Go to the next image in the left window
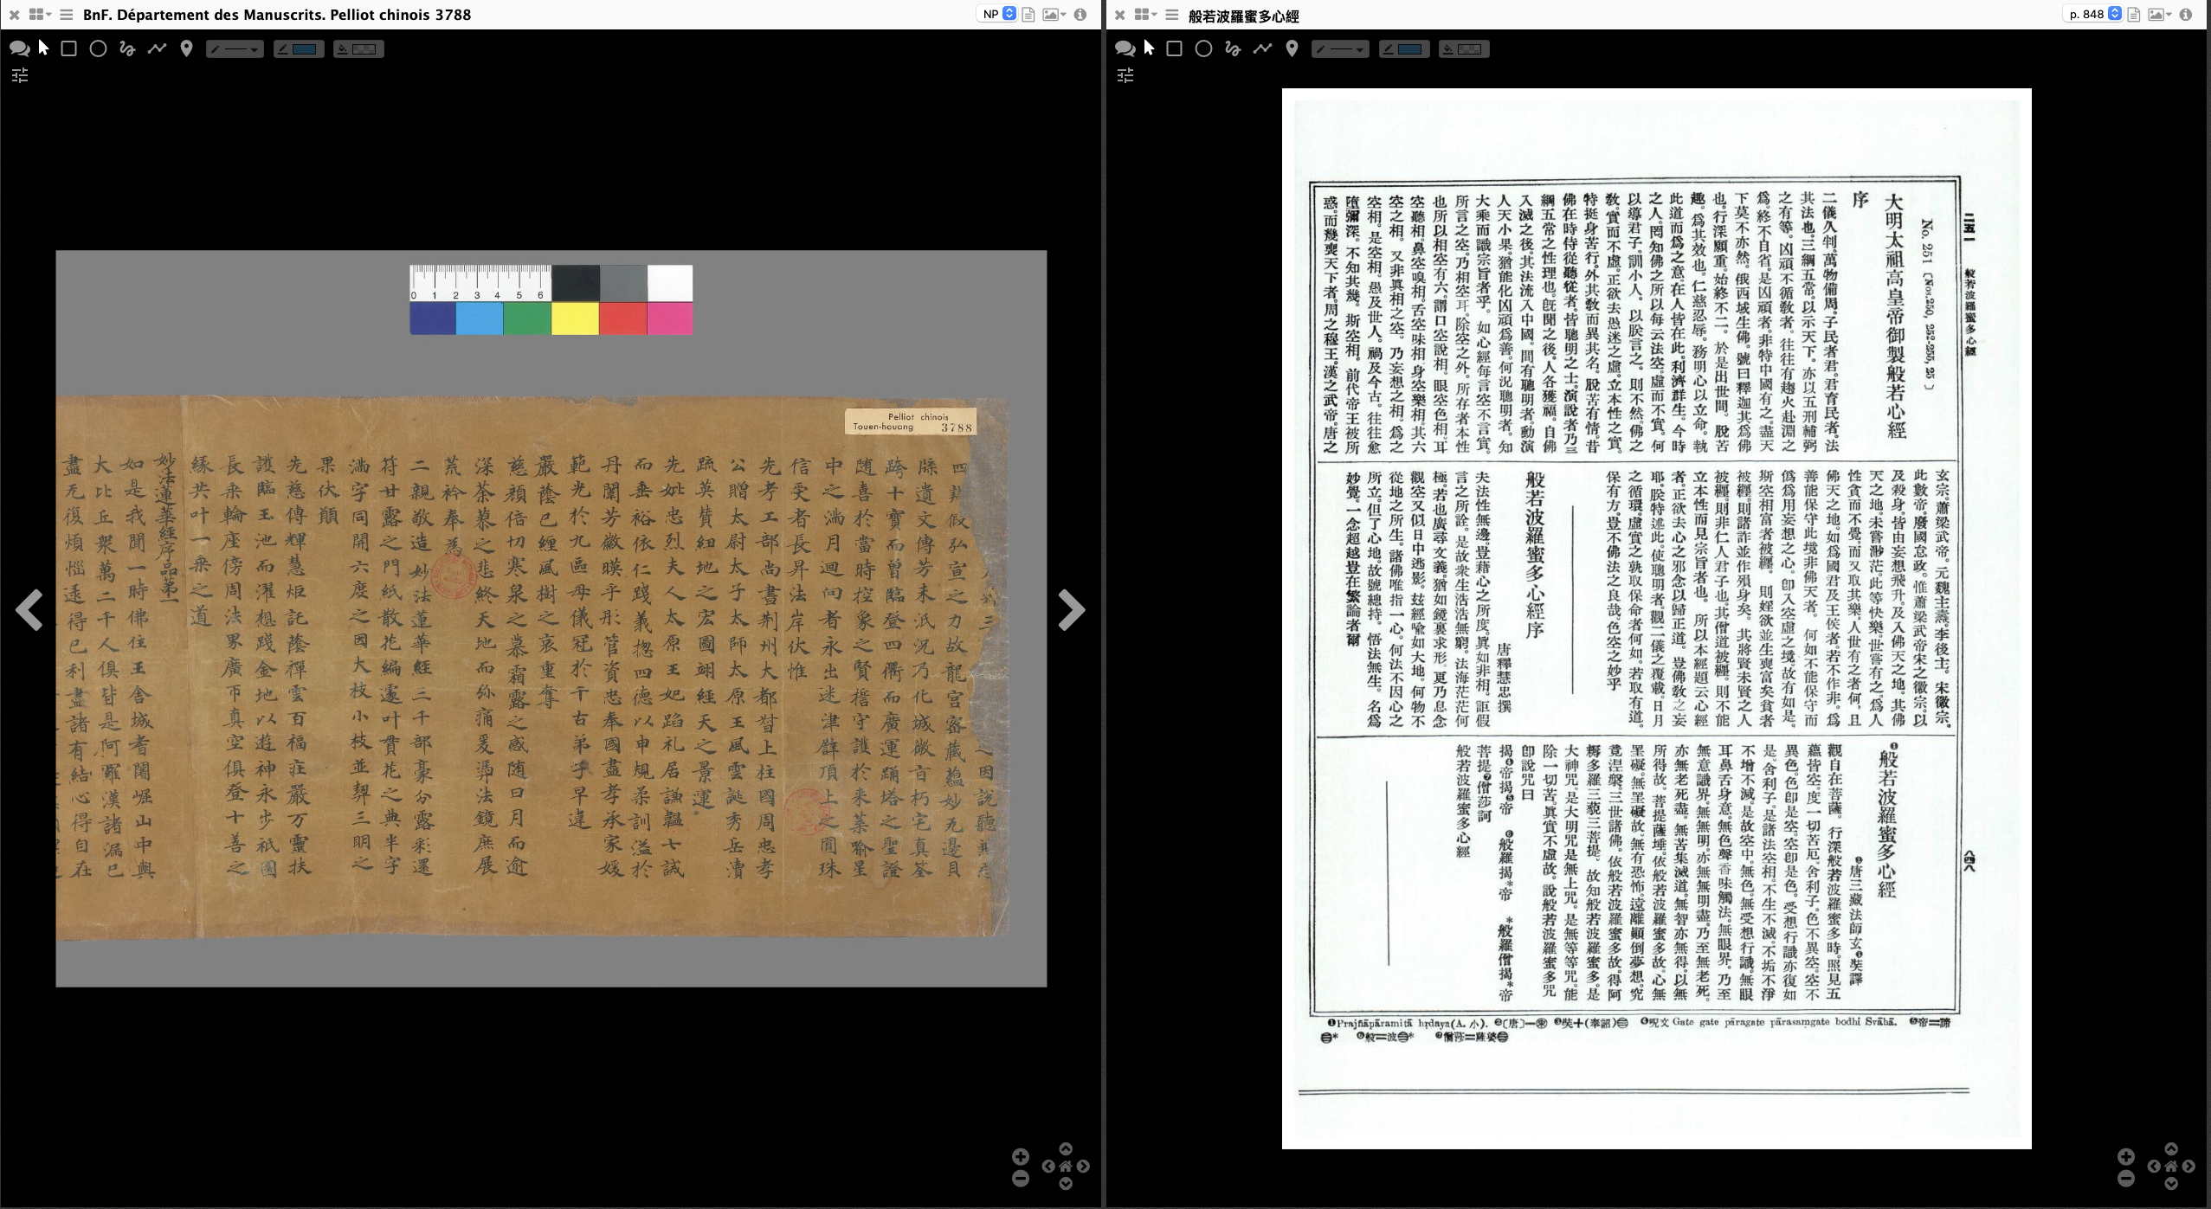This screenshot has height=1209, width=2211. click(x=1072, y=610)
